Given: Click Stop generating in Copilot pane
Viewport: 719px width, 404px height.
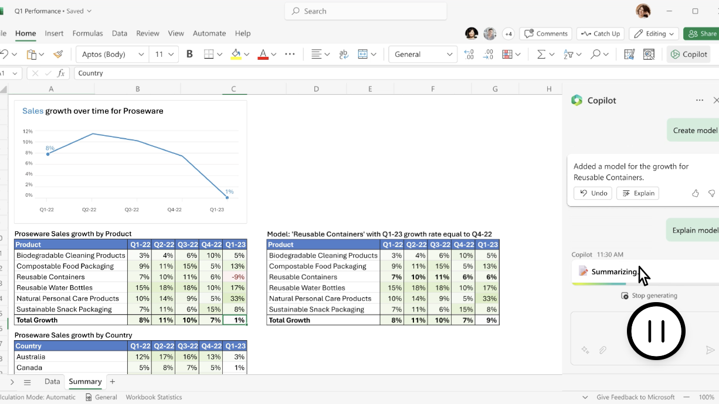Looking at the screenshot, I should [649, 296].
